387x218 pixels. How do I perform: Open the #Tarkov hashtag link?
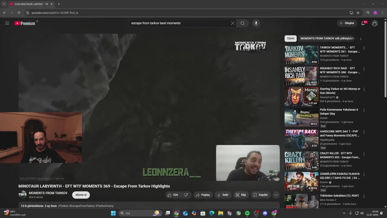63,206
